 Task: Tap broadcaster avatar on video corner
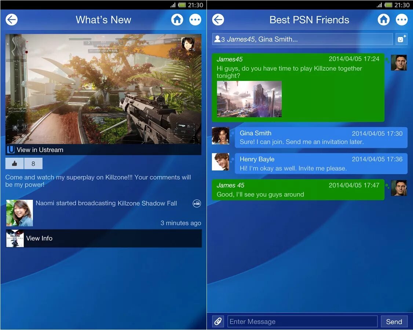click(188, 44)
